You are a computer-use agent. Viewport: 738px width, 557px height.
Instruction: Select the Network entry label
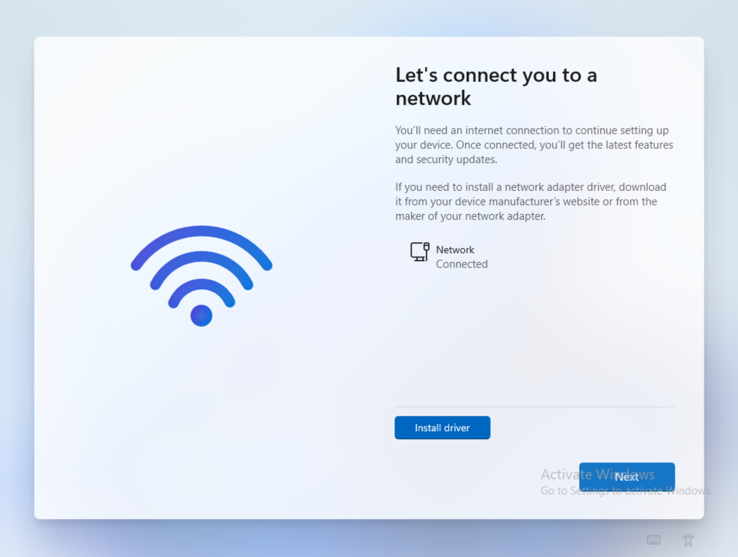pyautogui.click(x=455, y=250)
